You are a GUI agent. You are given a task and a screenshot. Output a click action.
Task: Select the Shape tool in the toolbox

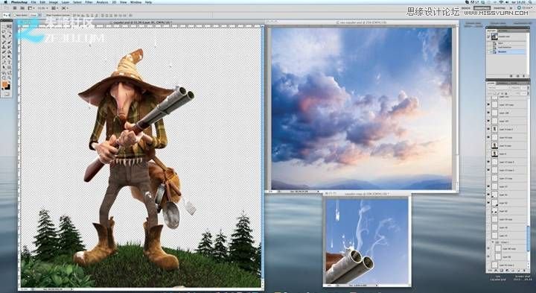coord(10,67)
